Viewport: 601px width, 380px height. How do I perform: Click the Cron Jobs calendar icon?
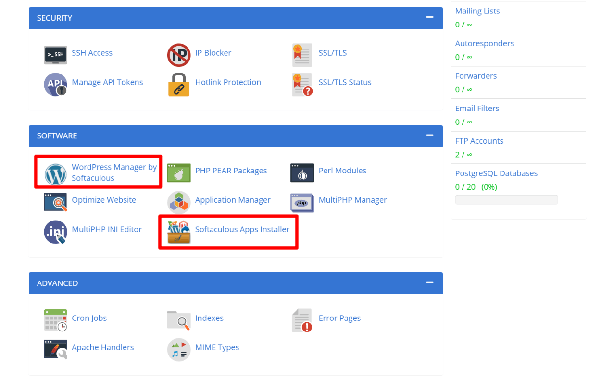(x=55, y=320)
